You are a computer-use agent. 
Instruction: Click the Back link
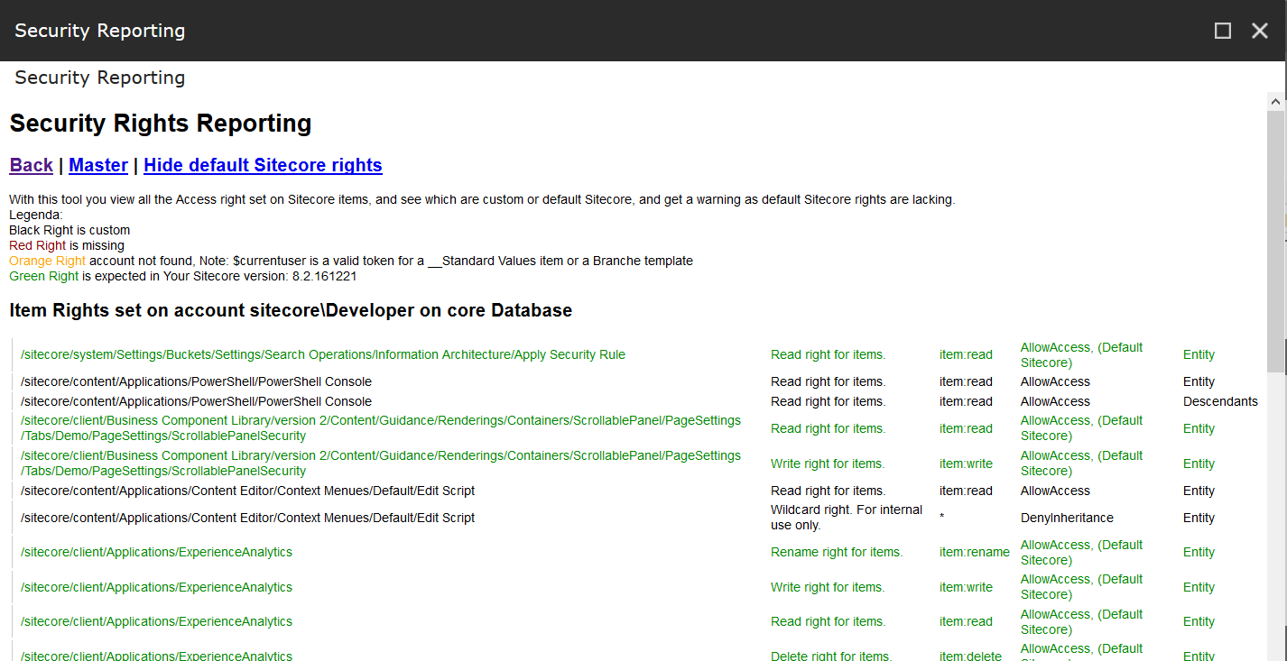32,165
